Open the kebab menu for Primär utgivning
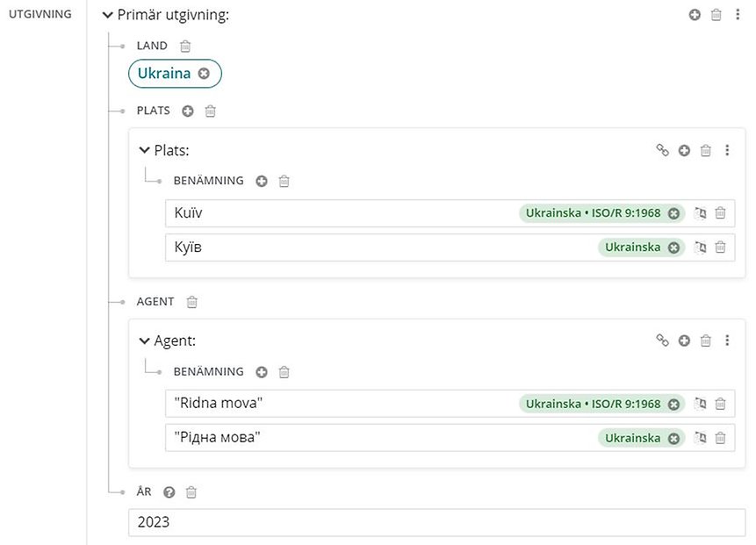 pos(738,14)
